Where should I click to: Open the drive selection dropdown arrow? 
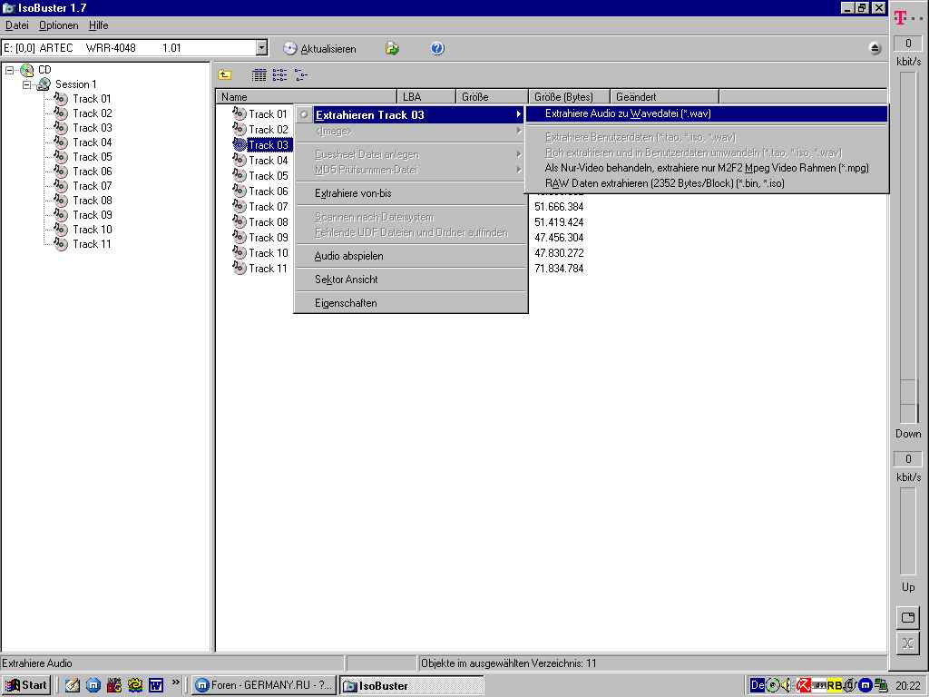[261, 48]
